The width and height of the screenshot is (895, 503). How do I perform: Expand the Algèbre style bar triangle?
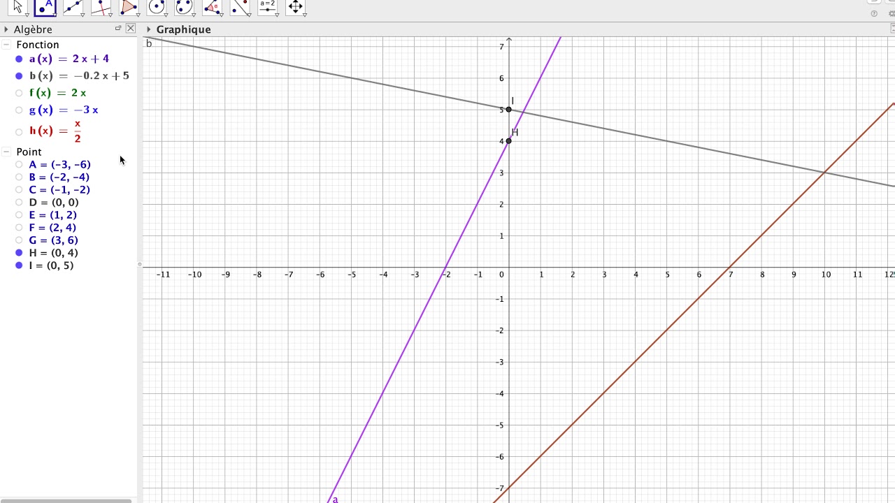[x=6, y=29]
